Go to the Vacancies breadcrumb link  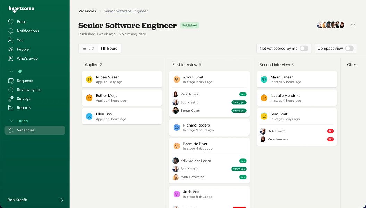[87, 11]
